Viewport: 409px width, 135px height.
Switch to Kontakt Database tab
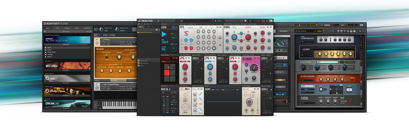[67, 28]
